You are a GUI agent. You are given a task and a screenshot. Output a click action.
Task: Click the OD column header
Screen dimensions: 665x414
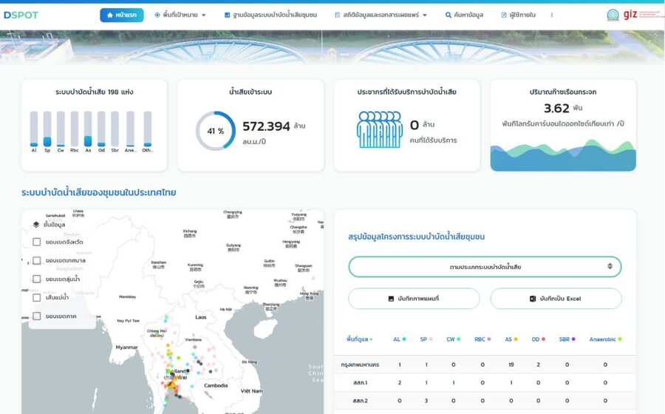[x=538, y=339]
